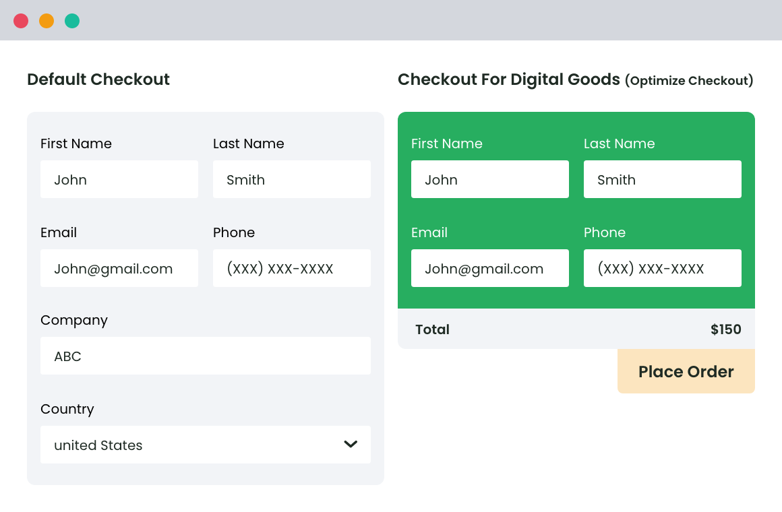Click the Company label
The image size is (782, 512).
point(73,321)
